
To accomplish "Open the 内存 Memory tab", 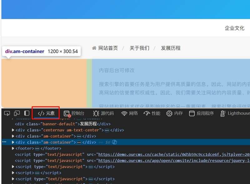I will tap(174, 113).
